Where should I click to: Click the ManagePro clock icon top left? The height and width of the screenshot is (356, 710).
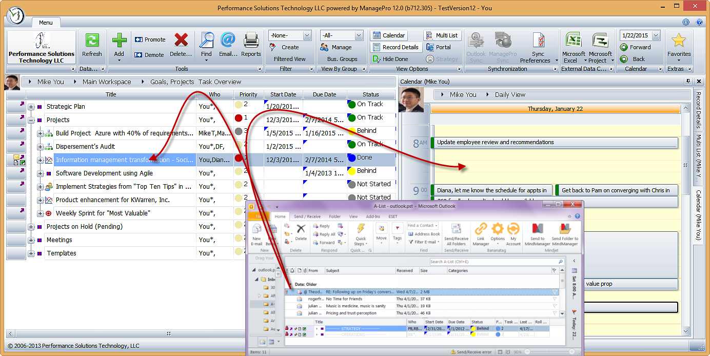pyautogui.click(x=17, y=15)
